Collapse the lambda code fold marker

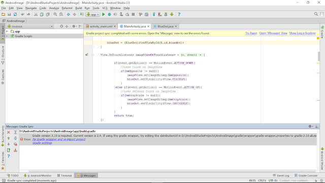tap(92, 55)
